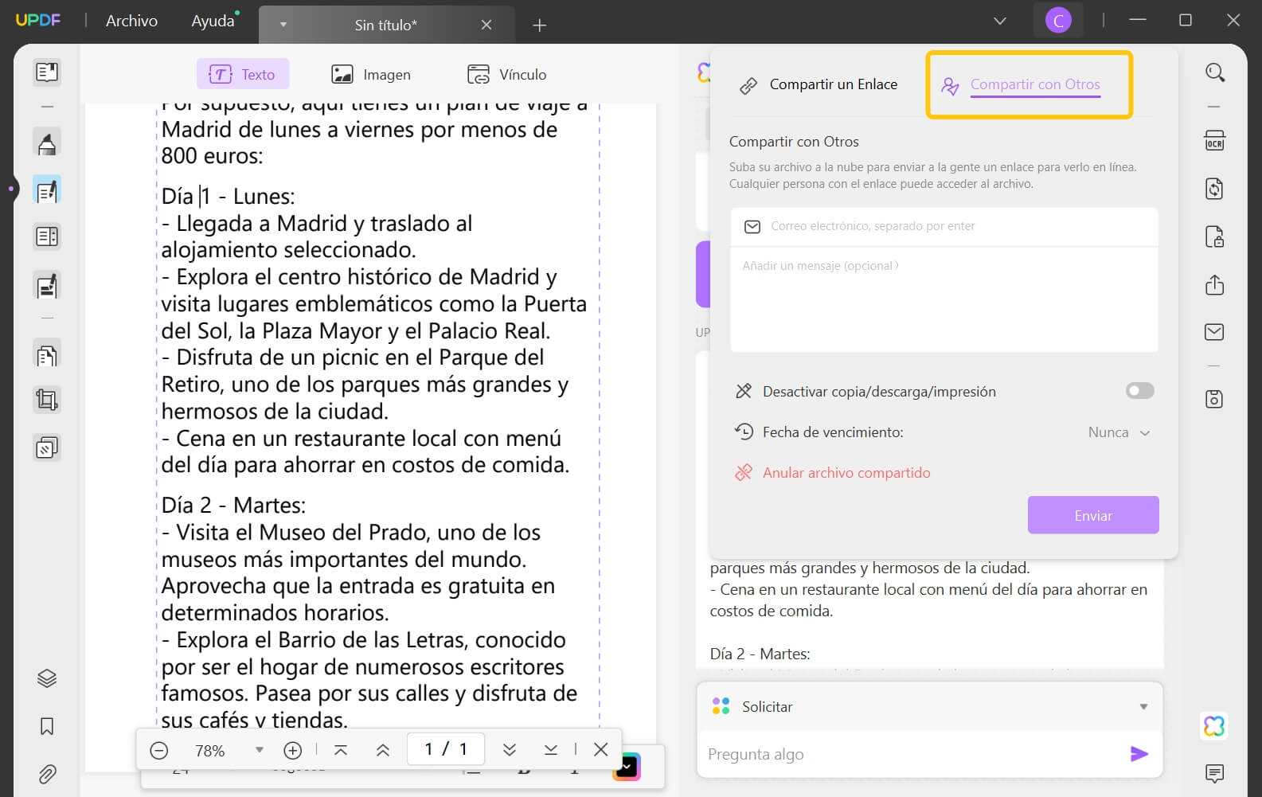Select the Vínculo link tool

coord(506,74)
